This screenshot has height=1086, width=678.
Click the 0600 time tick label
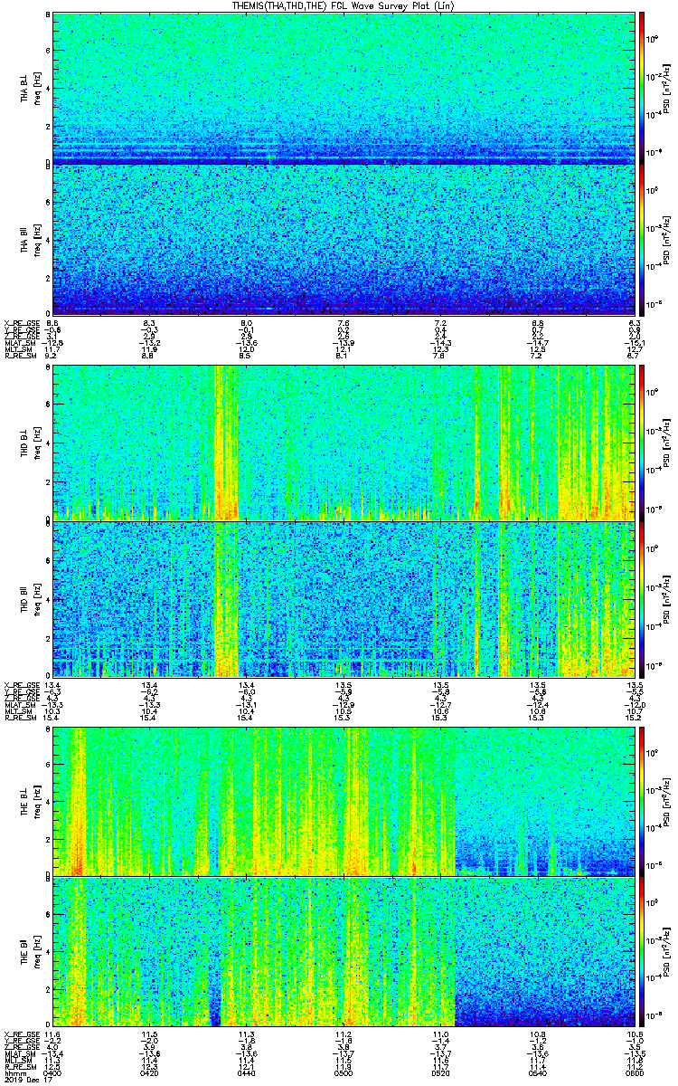coord(635,1073)
